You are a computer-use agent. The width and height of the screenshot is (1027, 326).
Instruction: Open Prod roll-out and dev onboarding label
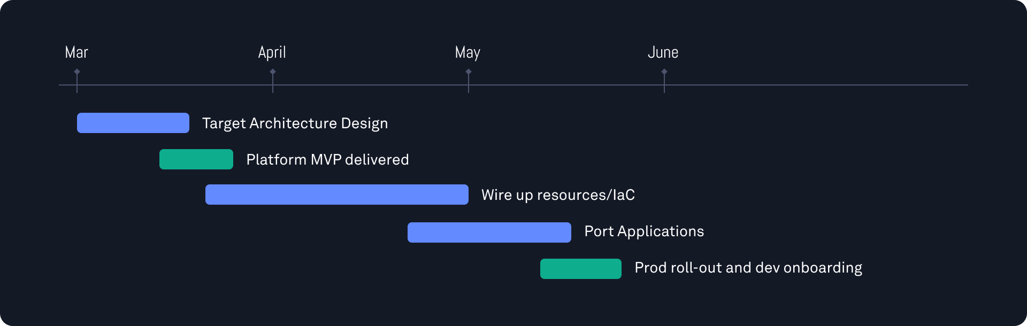(x=748, y=268)
